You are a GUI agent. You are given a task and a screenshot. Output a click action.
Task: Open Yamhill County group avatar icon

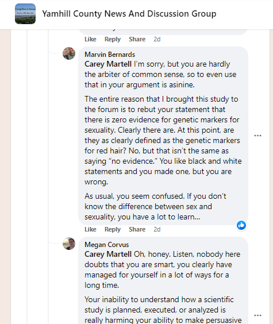tap(25, 14)
